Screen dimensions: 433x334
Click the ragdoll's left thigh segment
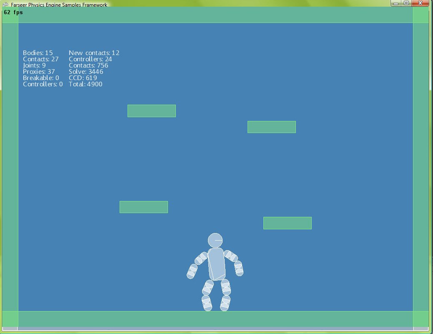pos(208,287)
